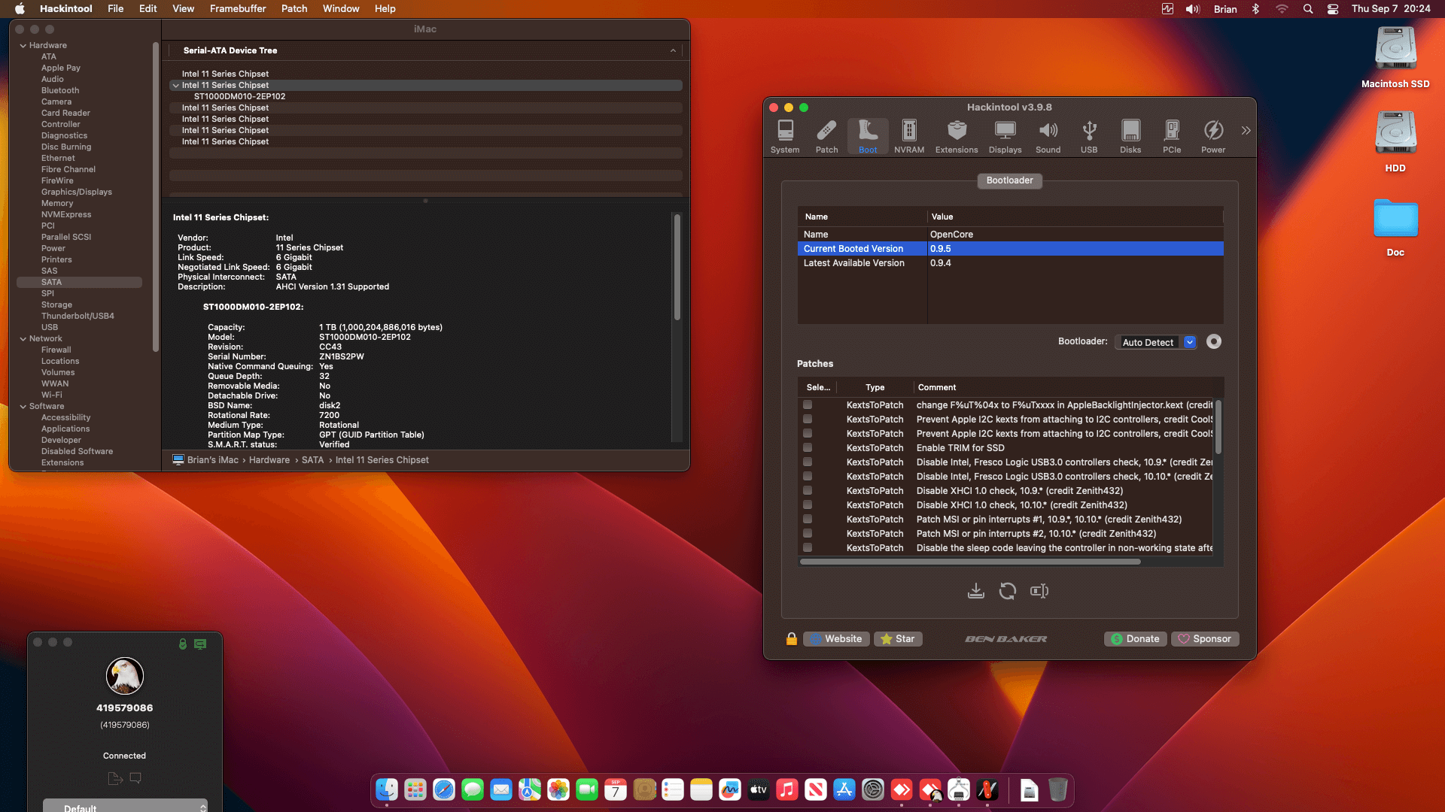Screen dimensions: 1445x812
Task: Open the Displays section
Action: [x=1005, y=135]
